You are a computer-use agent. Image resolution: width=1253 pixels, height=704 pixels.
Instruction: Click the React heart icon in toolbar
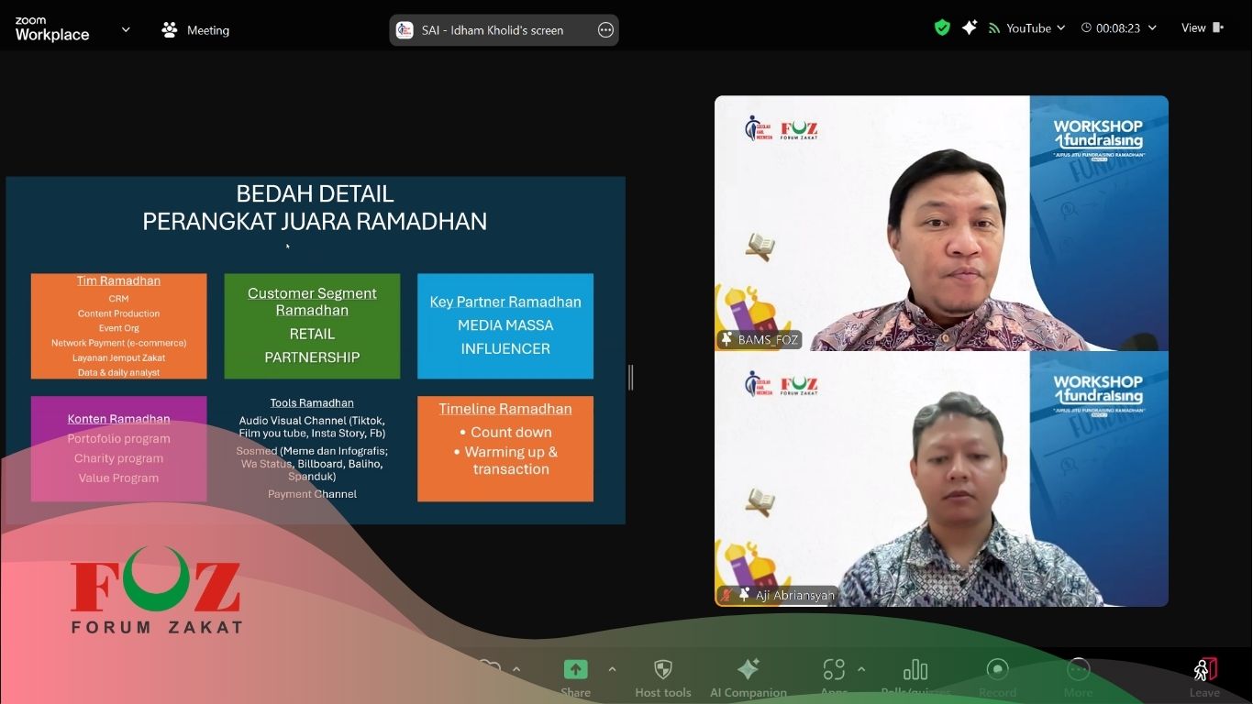click(x=489, y=670)
